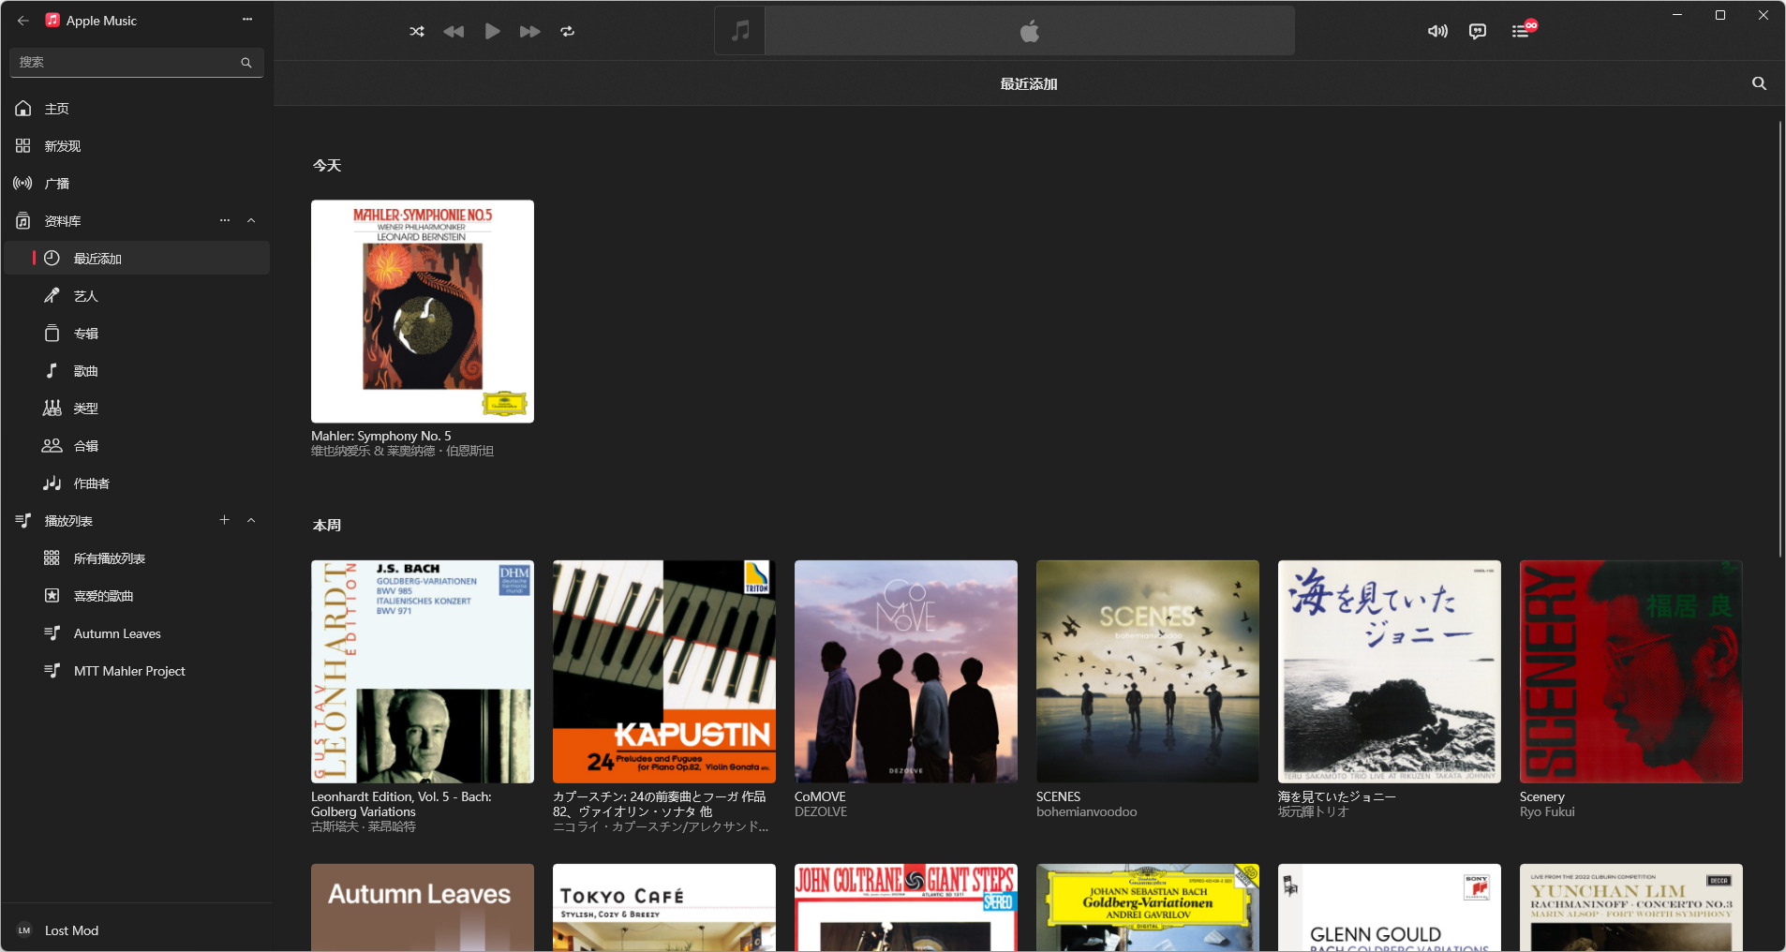Go to the 主页 home page

coord(56,109)
